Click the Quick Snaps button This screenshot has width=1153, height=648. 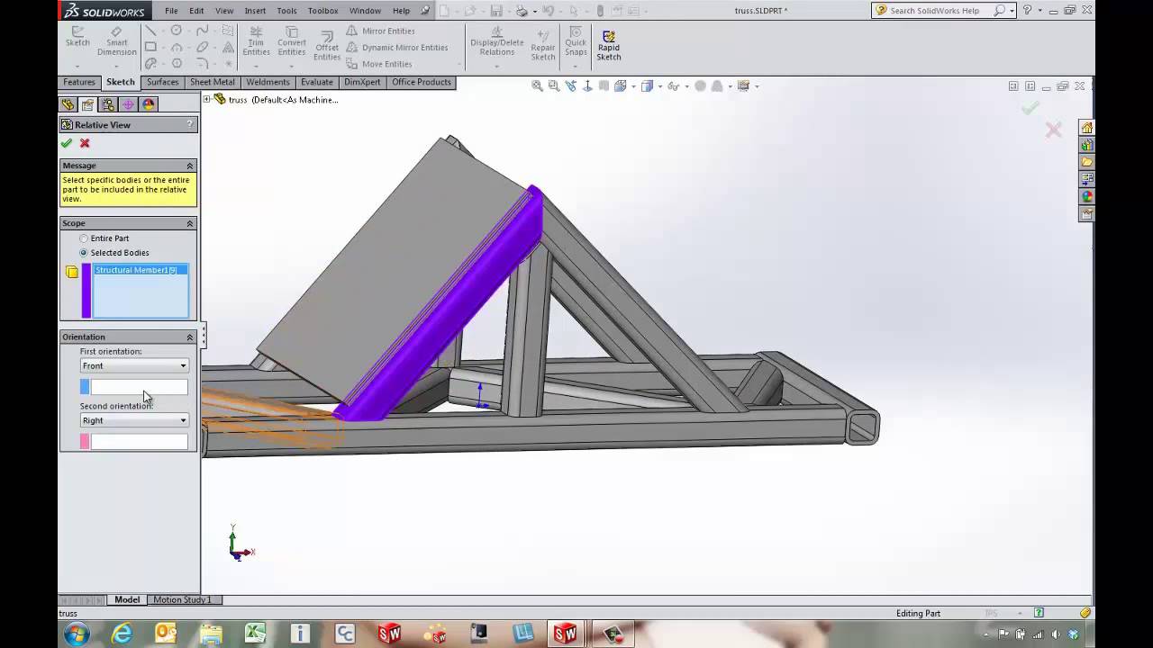point(576,41)
